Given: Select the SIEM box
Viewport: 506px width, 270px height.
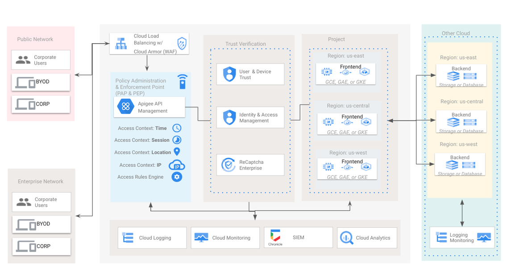Looking at the screenshot, I should (x=298, y=238).
